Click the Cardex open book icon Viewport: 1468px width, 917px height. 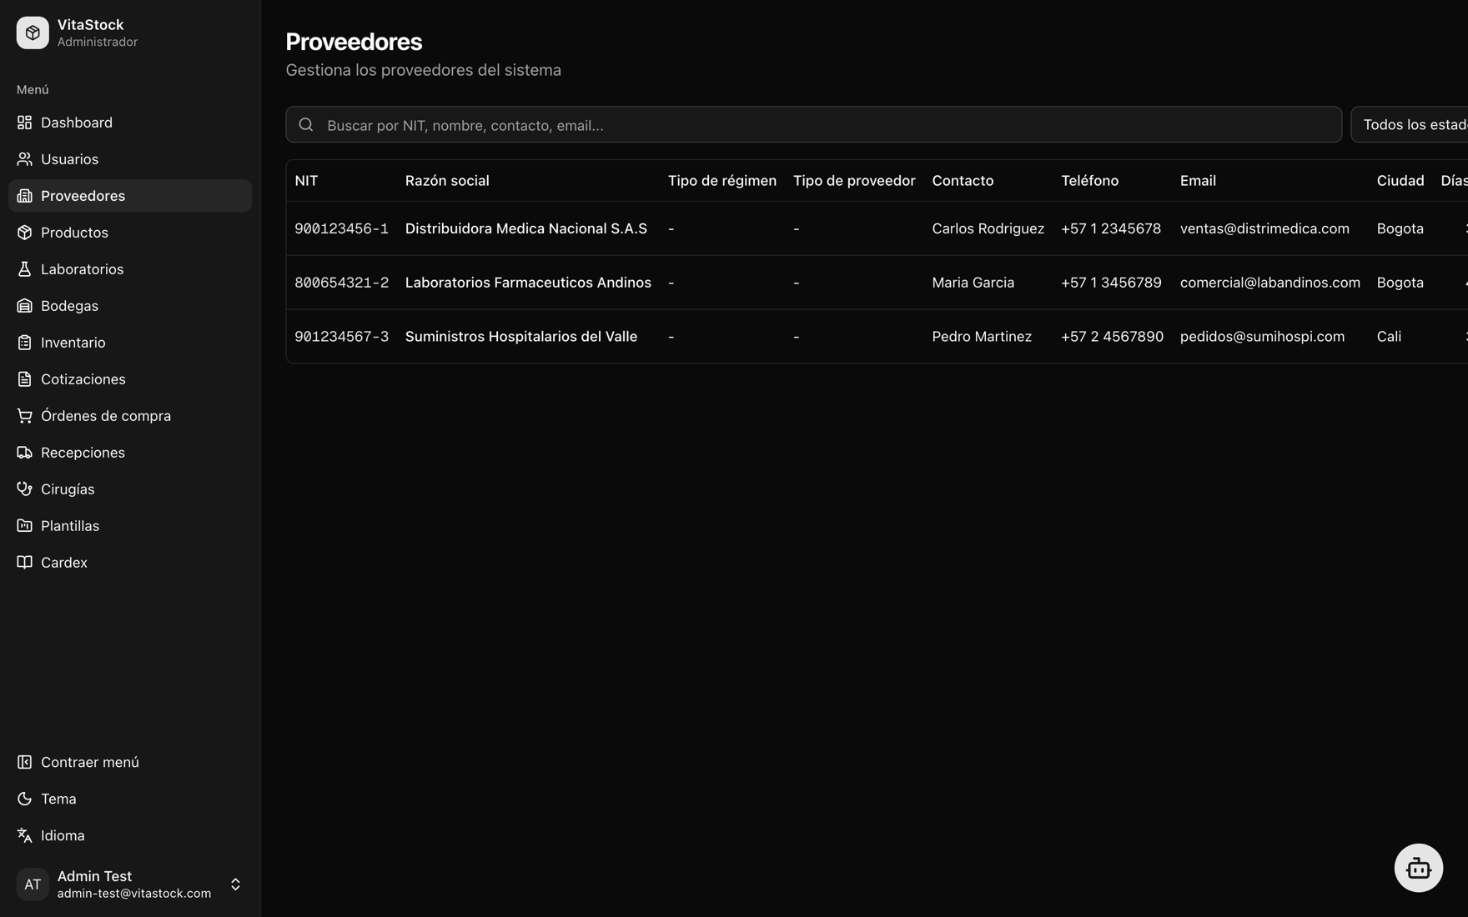coord(24,563)
